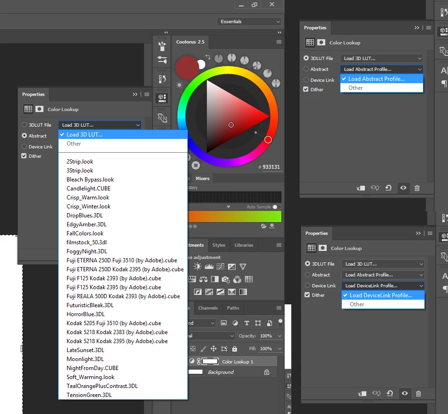Filter layers by type with the T icon
This screenshot has height=414, width=448.
[247, 323]
